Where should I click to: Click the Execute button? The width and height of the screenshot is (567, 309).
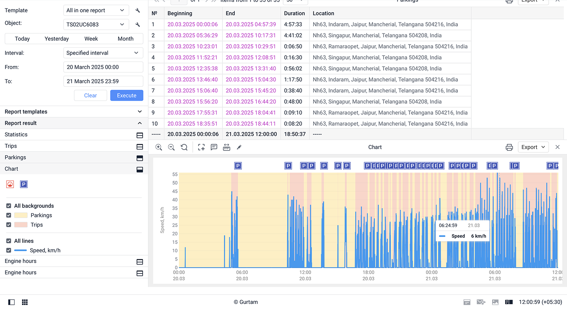[126, 95]
